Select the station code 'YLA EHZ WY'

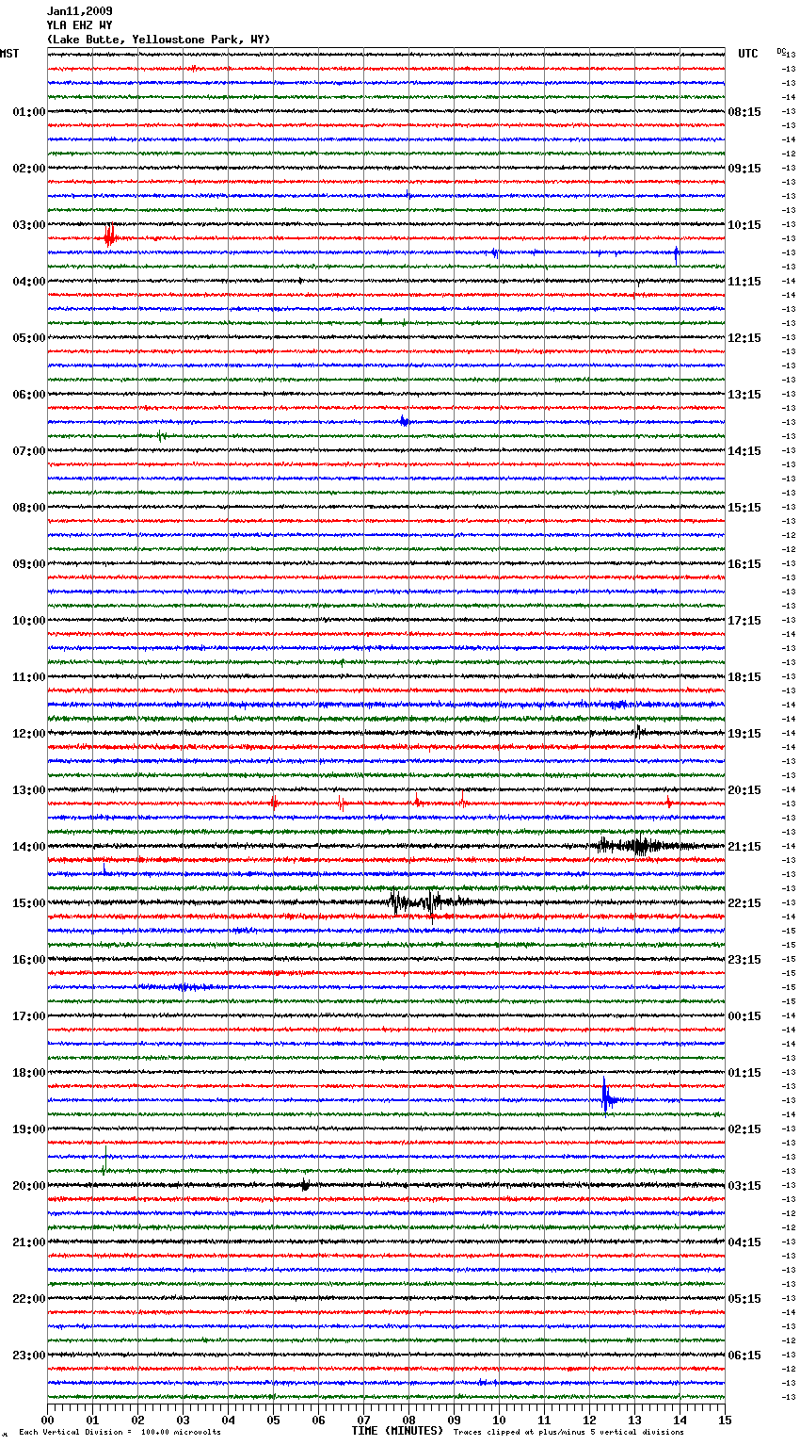click(x=79, y=25)
